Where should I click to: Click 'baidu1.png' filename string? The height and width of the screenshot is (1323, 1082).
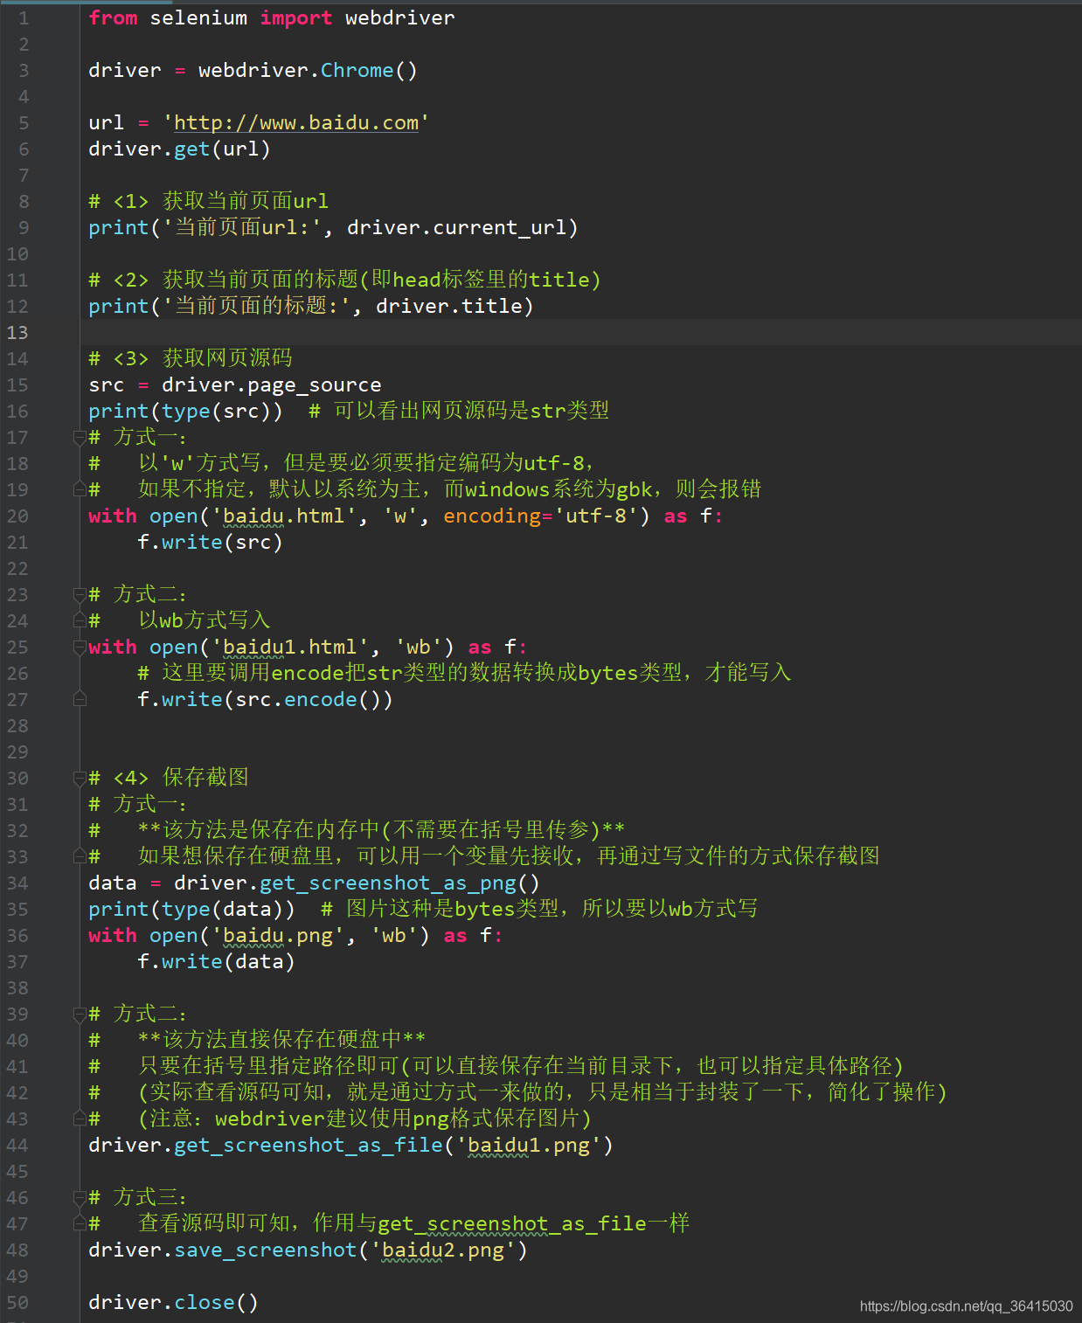pyautogui.click(x=529, y=1145)
